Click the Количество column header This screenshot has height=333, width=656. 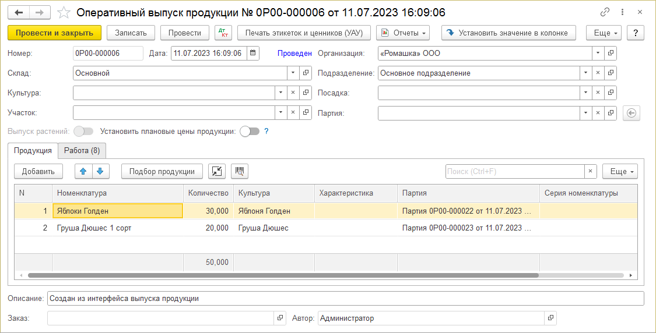[208, 193]
